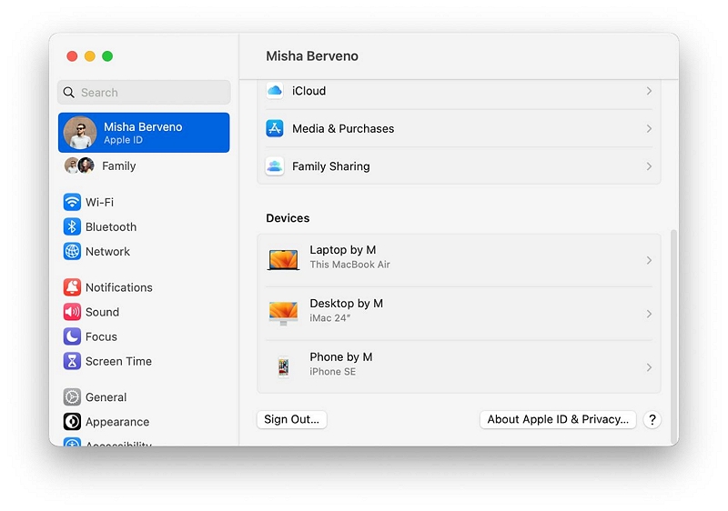This screenshot has width=728, height=511.
Task: Click About Apple ID & Privacy button
Action: 557,419
